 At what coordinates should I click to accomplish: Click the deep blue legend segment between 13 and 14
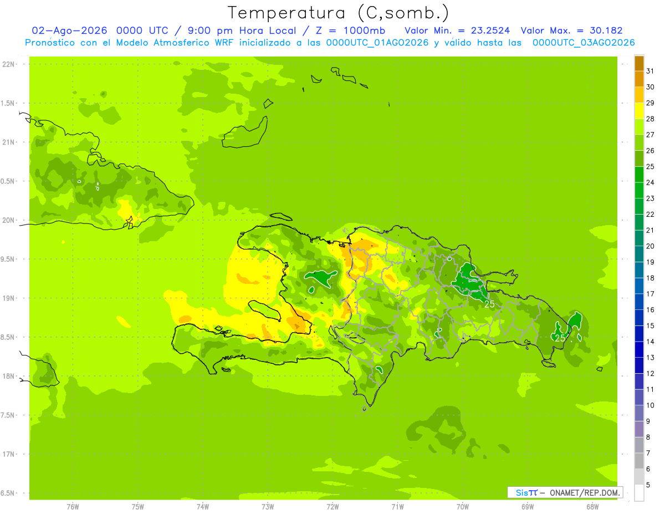coord(639,350)
